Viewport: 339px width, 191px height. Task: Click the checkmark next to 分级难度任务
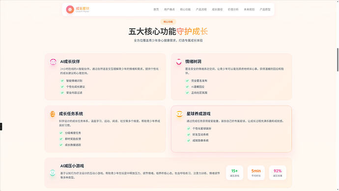click(61, 133)
